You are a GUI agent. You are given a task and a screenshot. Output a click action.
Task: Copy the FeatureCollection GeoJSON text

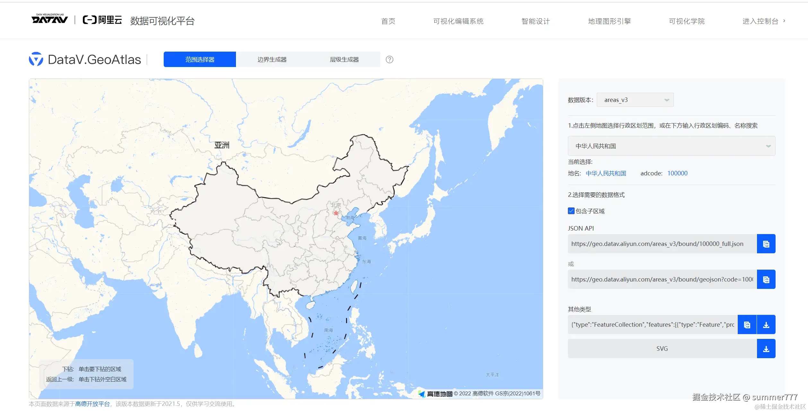tap(747, 325)
